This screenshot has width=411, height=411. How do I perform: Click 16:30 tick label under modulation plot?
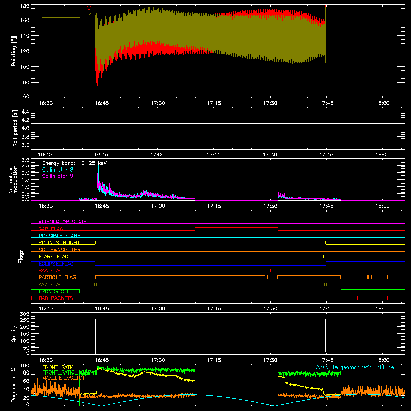[x=46, y=206]
